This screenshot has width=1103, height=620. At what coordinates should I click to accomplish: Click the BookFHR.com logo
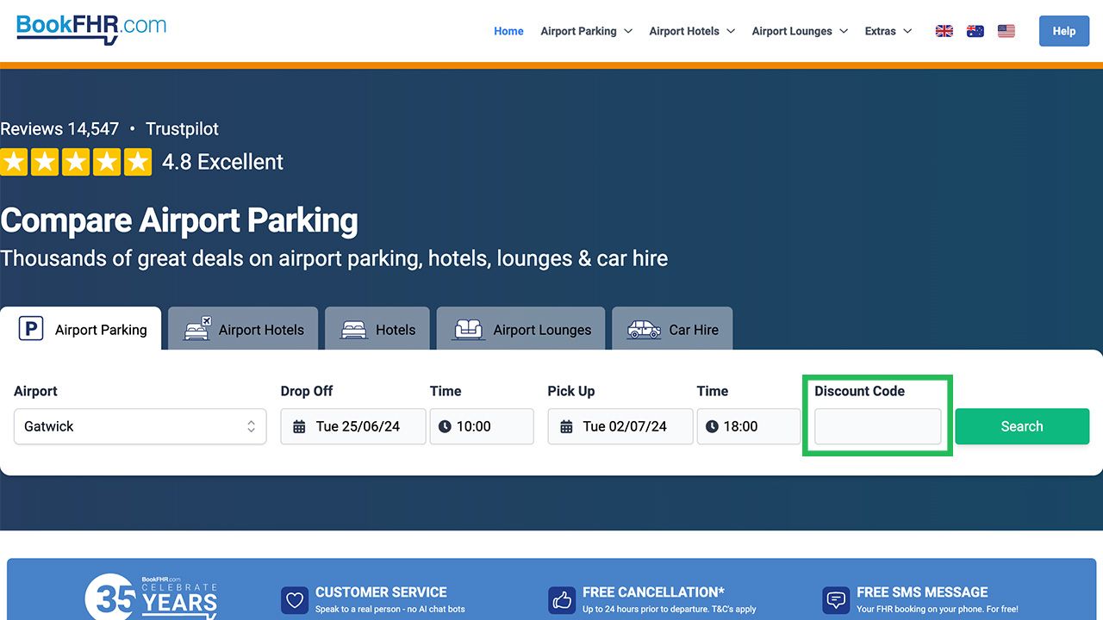point(91,28)
